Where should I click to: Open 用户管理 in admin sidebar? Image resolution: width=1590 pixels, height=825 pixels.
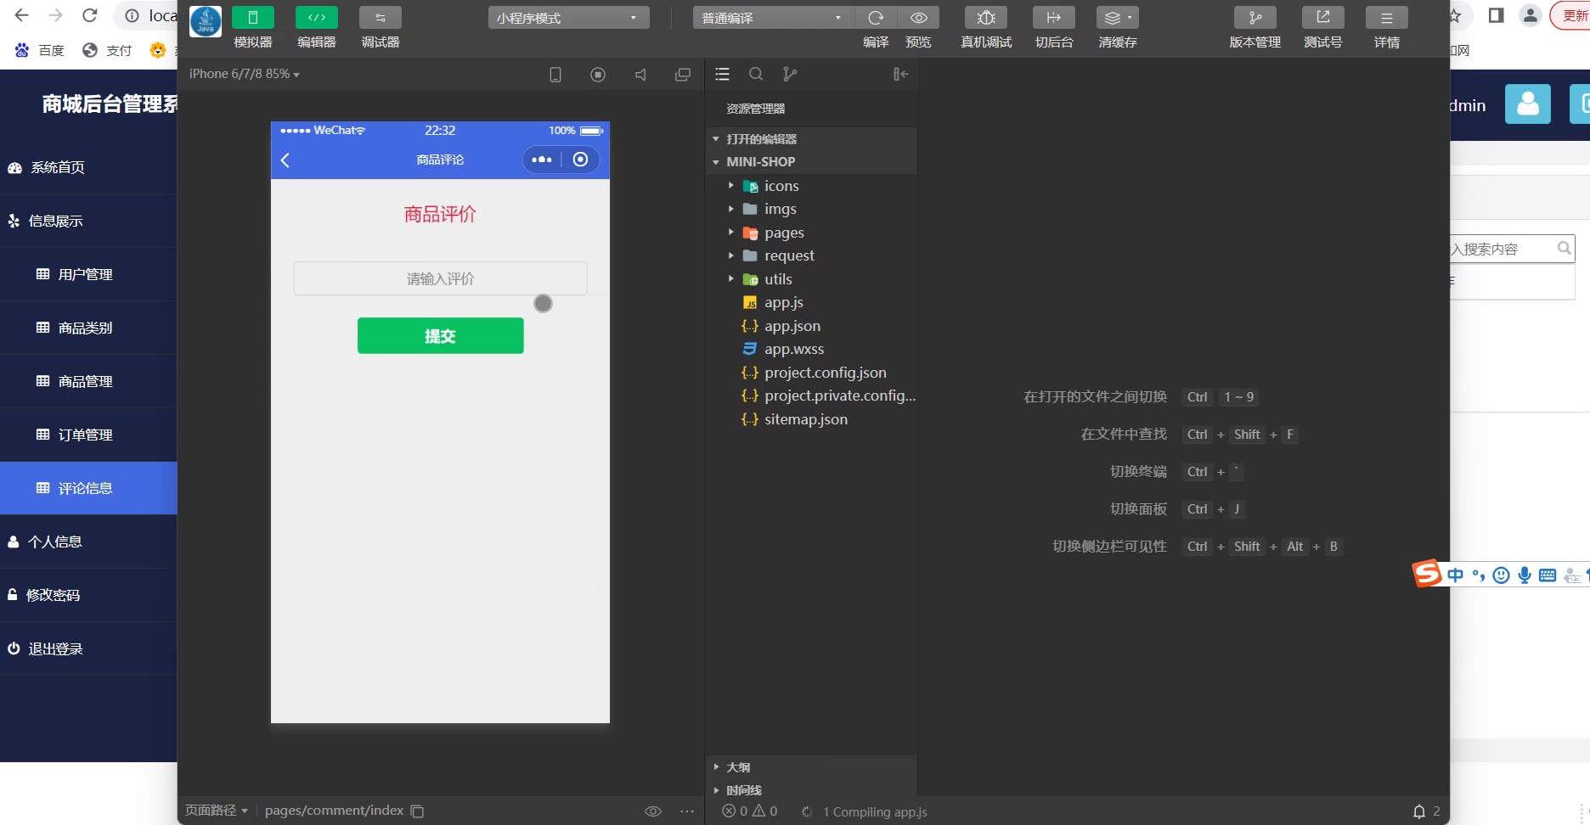tap(88, 274)
